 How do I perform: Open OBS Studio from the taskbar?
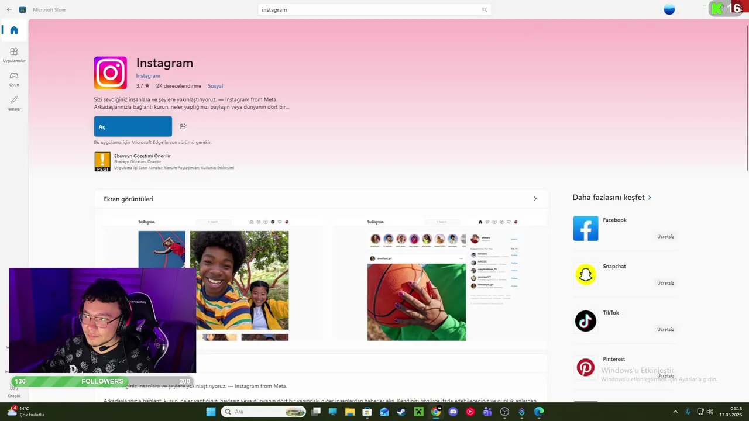click(504, 412)
